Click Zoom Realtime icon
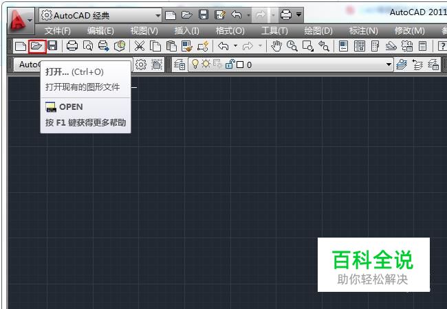 [292, 46]
